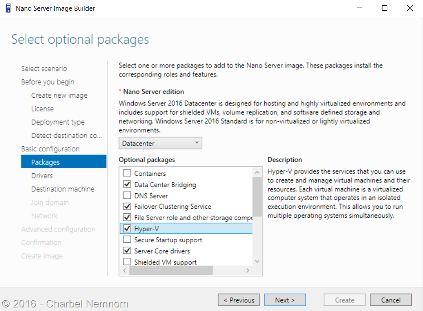Go to Deployment type step
The height and width of the screenshot is (311, 423).
point(58,122)
